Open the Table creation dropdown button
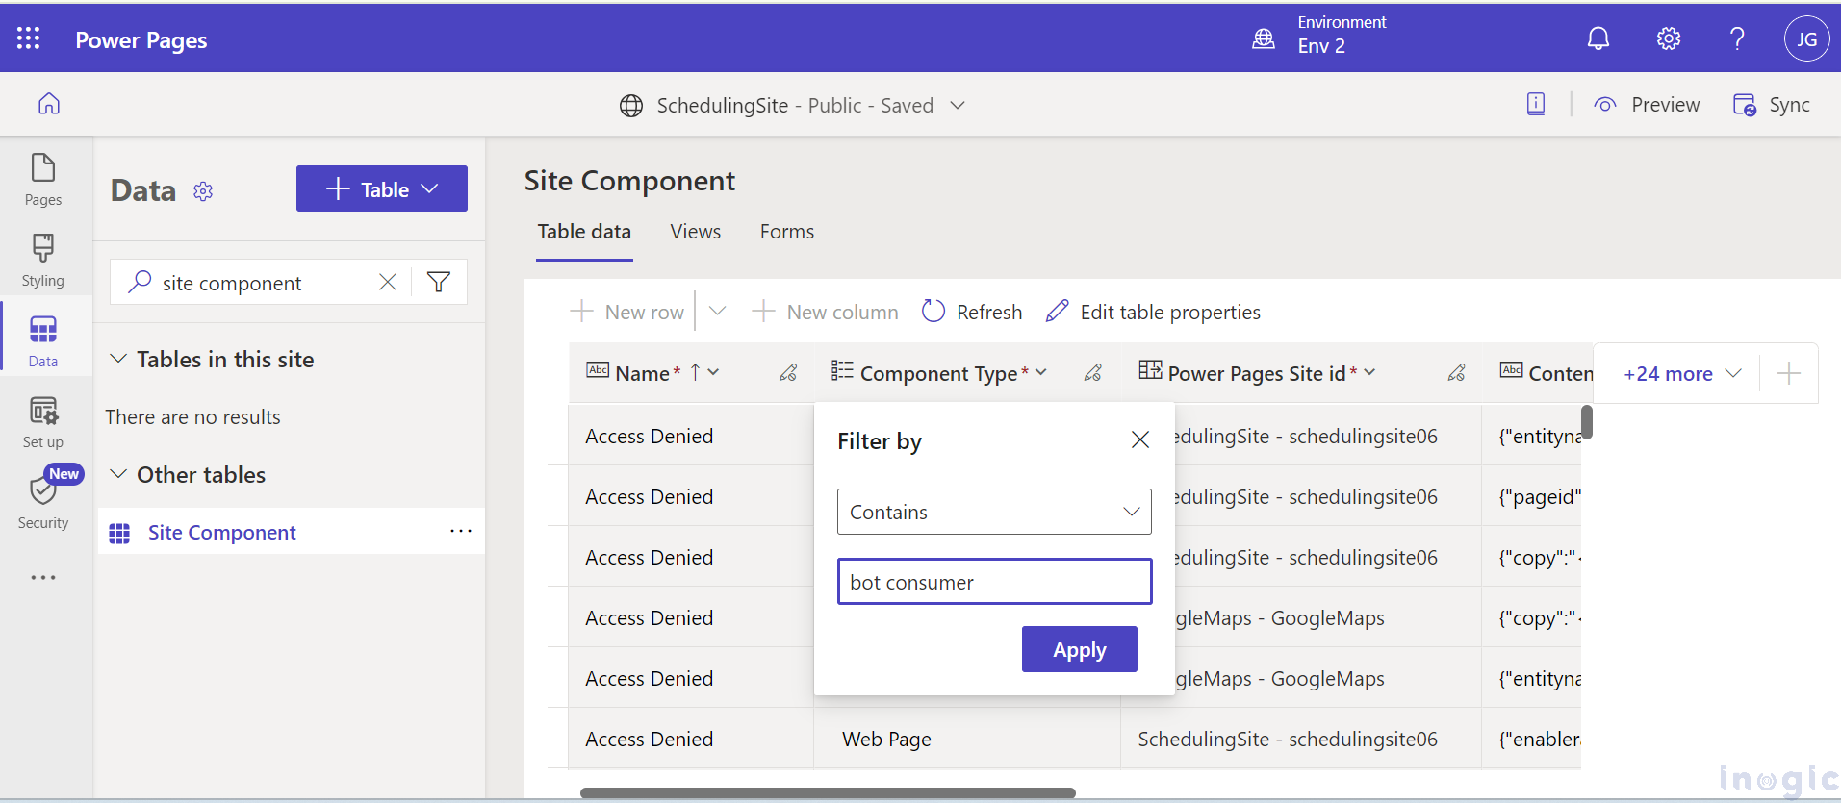1841x803 pixels. pyautogui.click(x=382, y=188)
